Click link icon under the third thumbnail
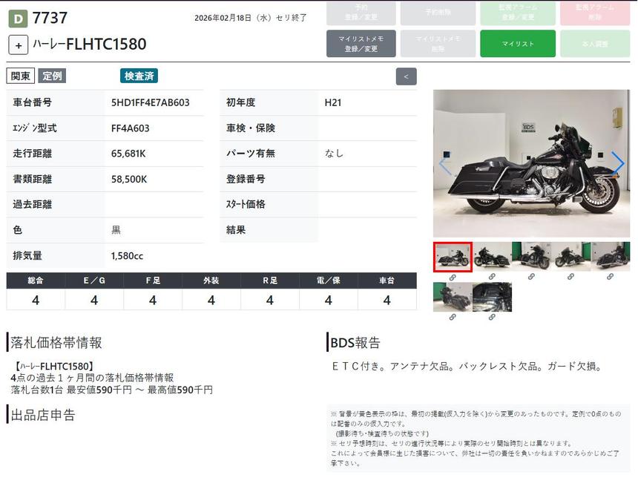 click(x=531, y=277)
